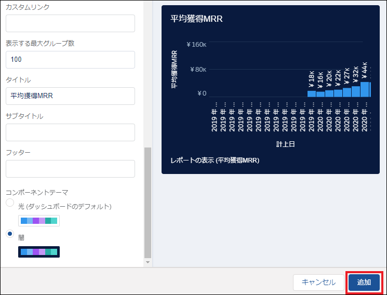Screen dimensions: 387x295
Task: Click the カスタムリンク input field
Action: click(x=70, y=23)
